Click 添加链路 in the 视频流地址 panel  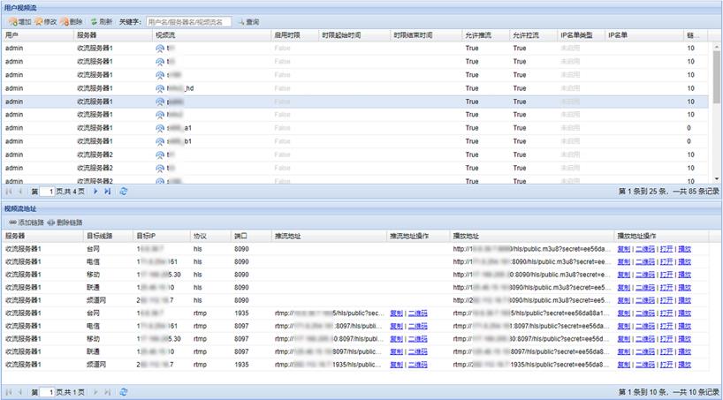tap(27, 223)
